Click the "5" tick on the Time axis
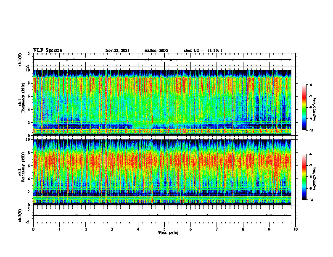 164,229
